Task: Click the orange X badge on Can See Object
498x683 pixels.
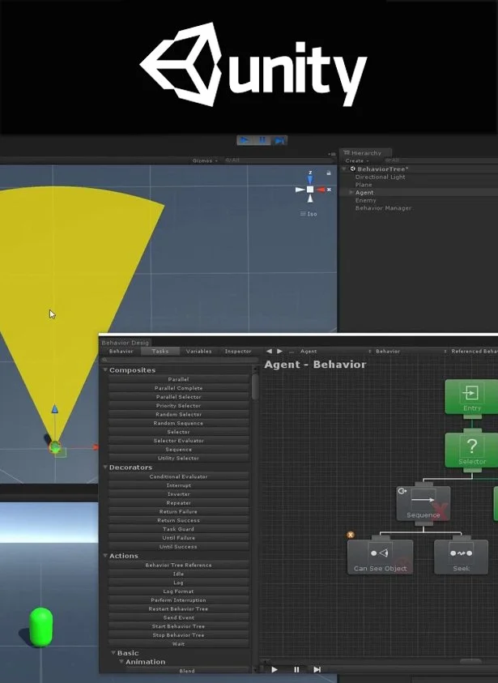Action: pos(351,535)
